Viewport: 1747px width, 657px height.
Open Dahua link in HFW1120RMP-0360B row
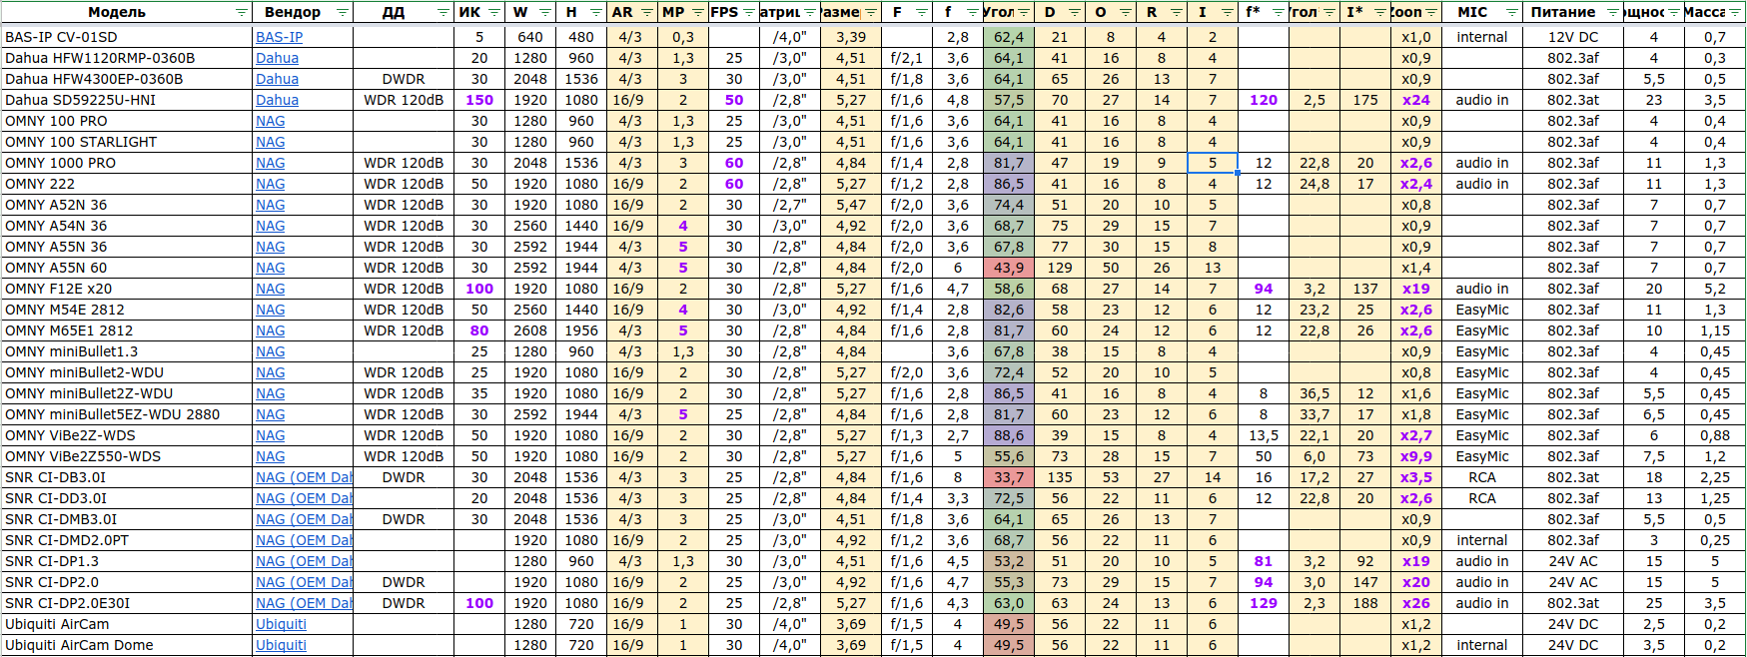[x=277, y=58]
